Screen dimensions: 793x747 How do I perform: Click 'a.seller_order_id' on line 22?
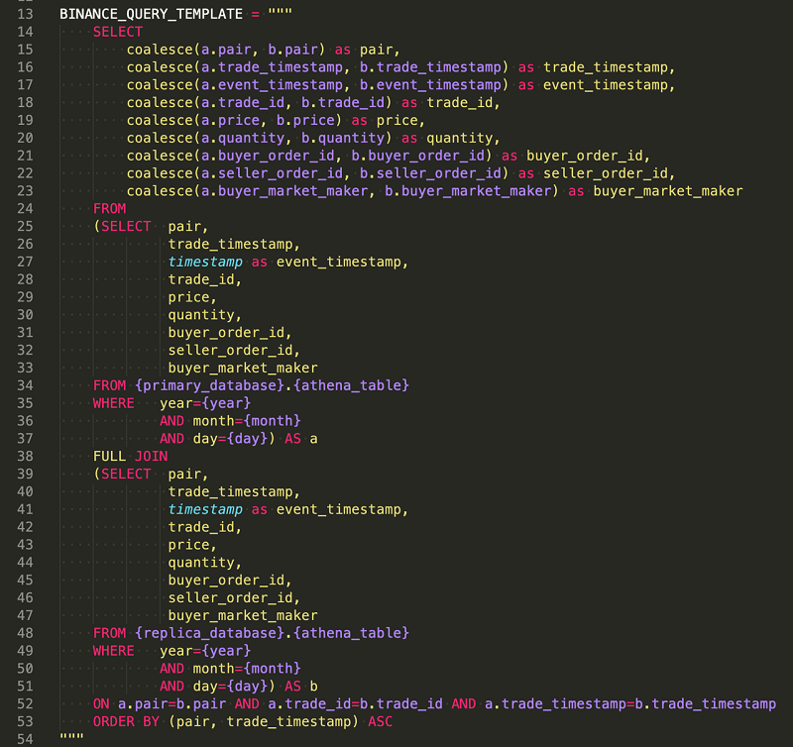[x=272, y=173]
